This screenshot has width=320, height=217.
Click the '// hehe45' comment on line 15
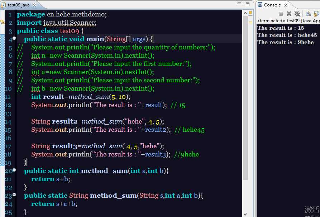tap(190, 130)
